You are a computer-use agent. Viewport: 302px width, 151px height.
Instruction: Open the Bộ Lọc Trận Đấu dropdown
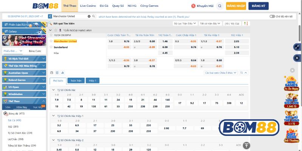[x=185, y=23]
